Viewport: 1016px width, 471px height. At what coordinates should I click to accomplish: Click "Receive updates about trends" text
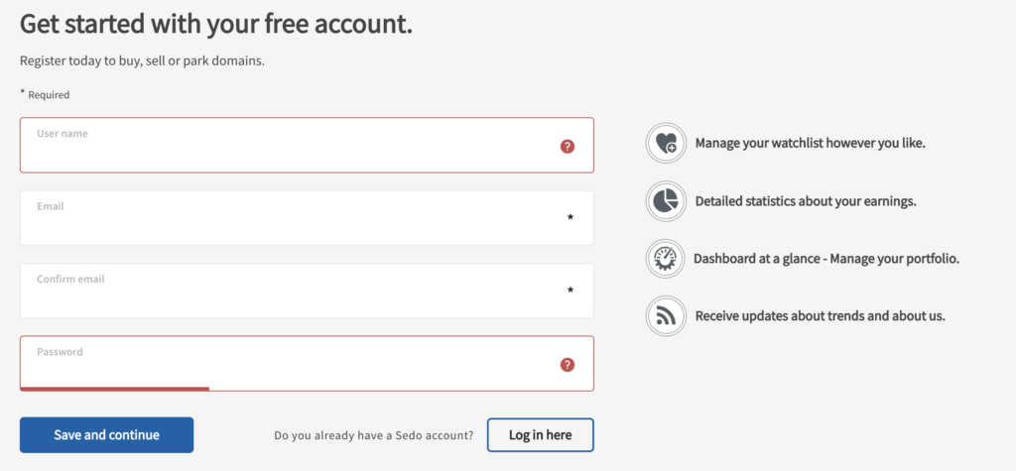click(820, 316)
